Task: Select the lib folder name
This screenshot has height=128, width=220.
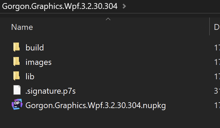Action: tap(30, 77)
